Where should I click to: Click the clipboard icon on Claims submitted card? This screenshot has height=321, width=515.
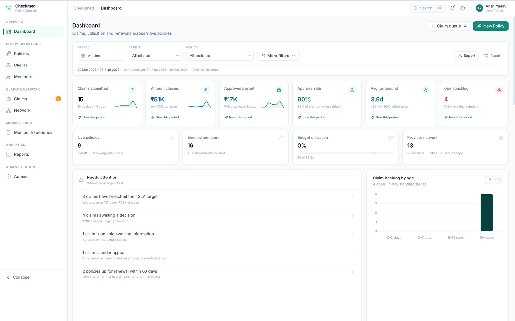(132, 90)
